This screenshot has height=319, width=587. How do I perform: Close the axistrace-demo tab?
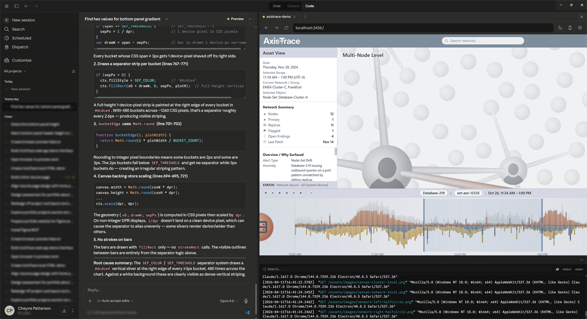pos(294,17)
